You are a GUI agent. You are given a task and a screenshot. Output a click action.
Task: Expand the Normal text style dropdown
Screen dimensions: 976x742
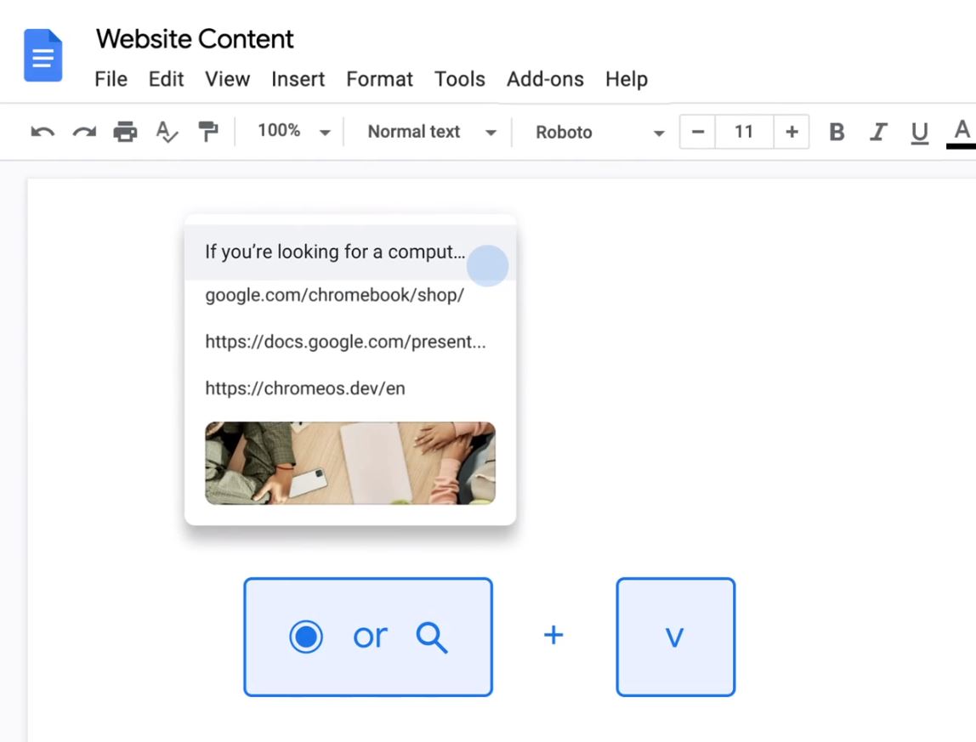click(x=431, y=132)
